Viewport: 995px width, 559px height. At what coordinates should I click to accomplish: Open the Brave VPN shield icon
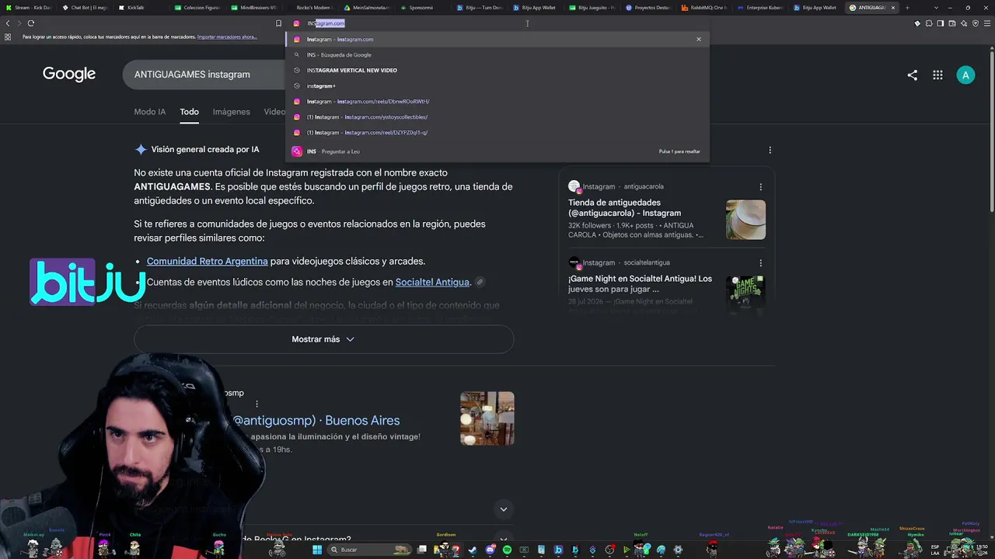coord(976,23)
